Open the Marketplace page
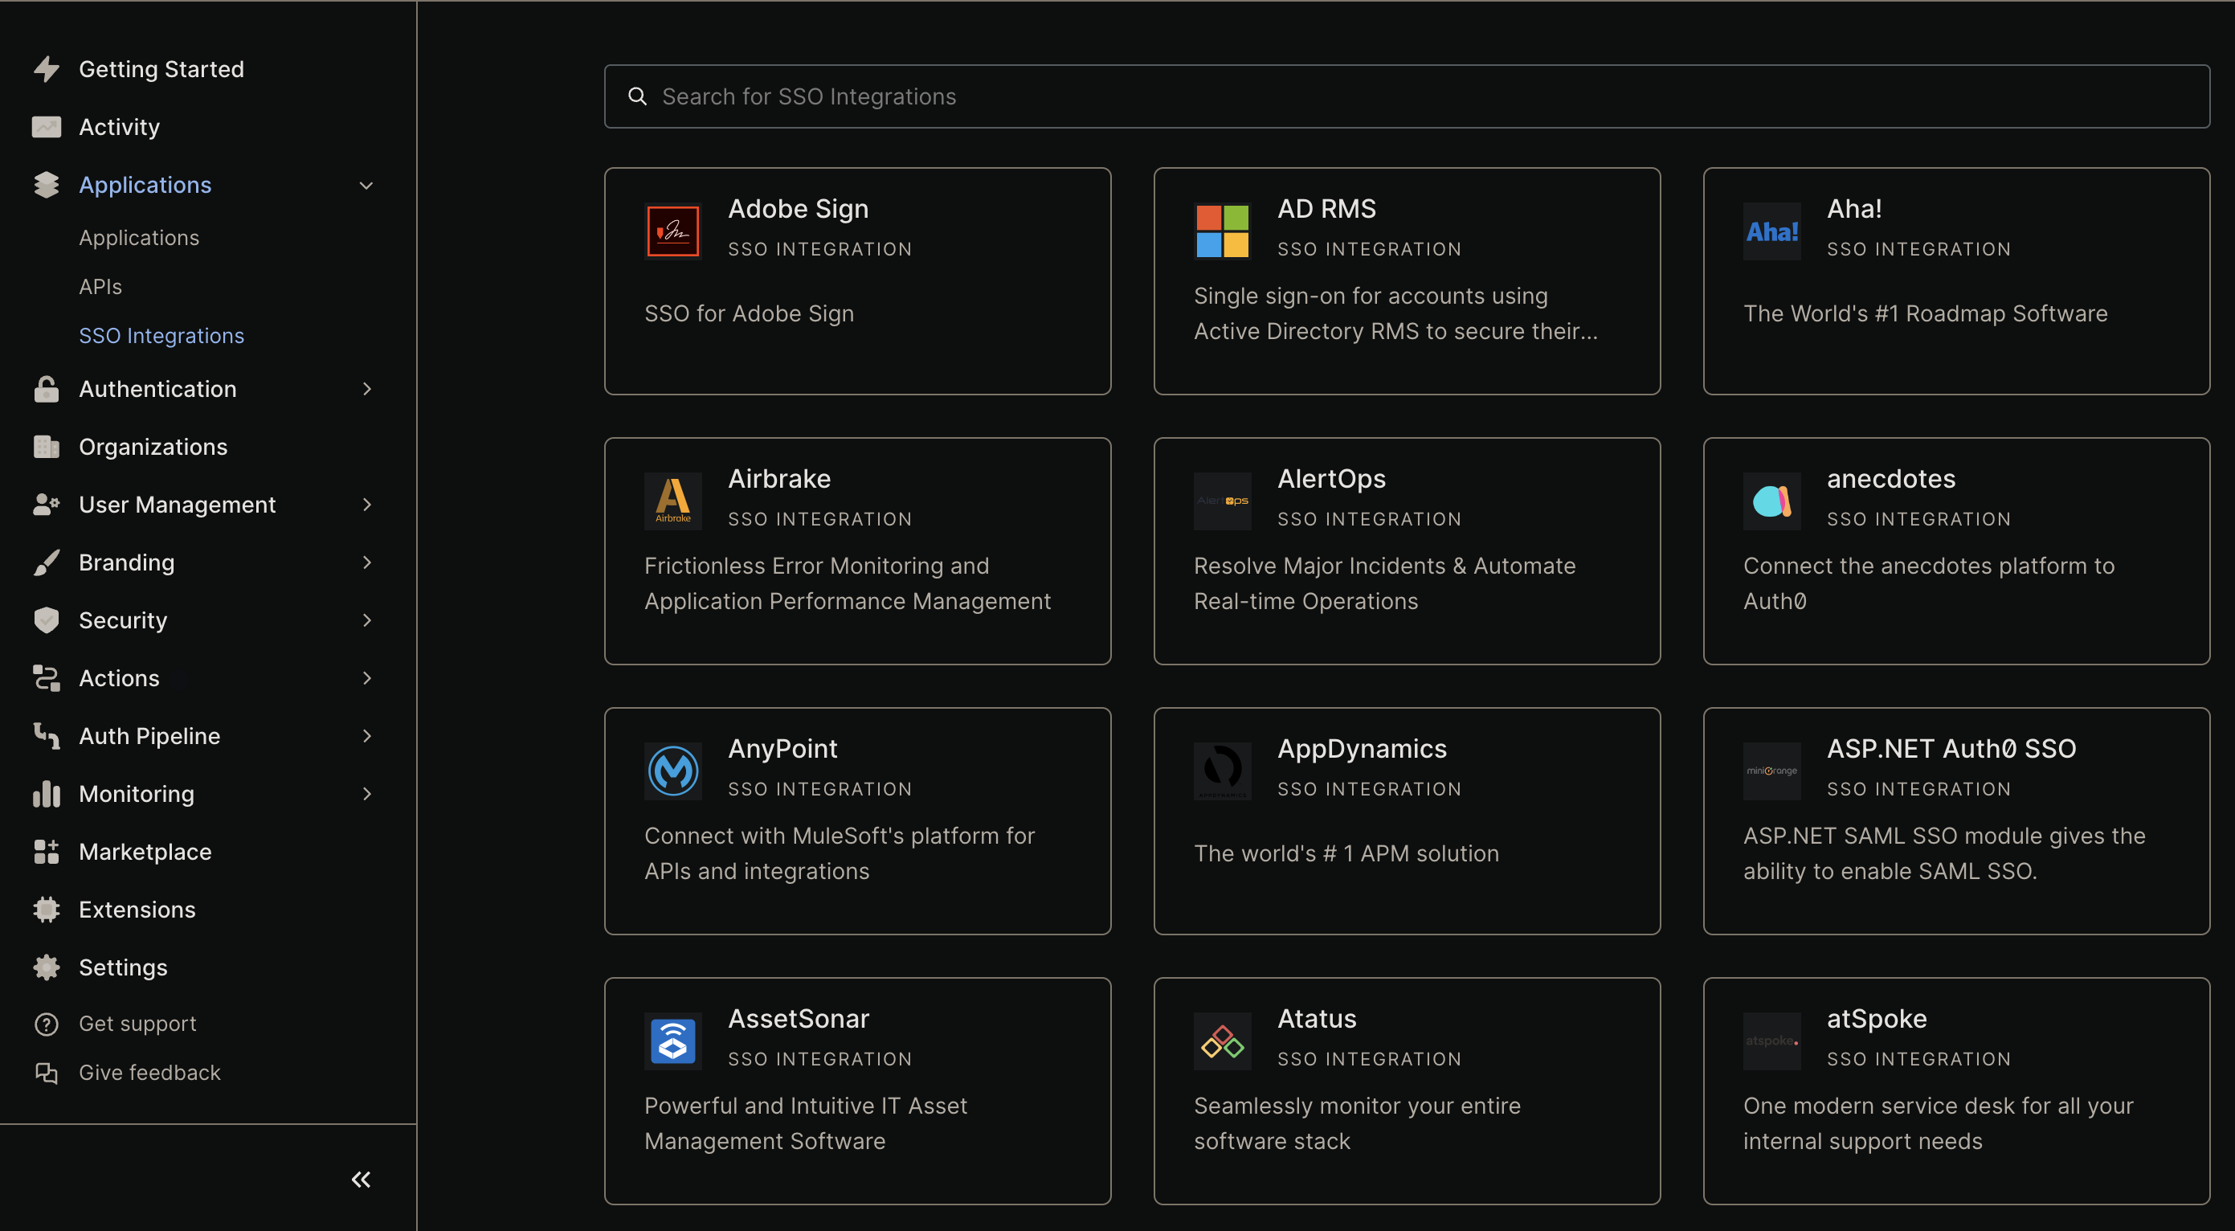 (145, 851)
